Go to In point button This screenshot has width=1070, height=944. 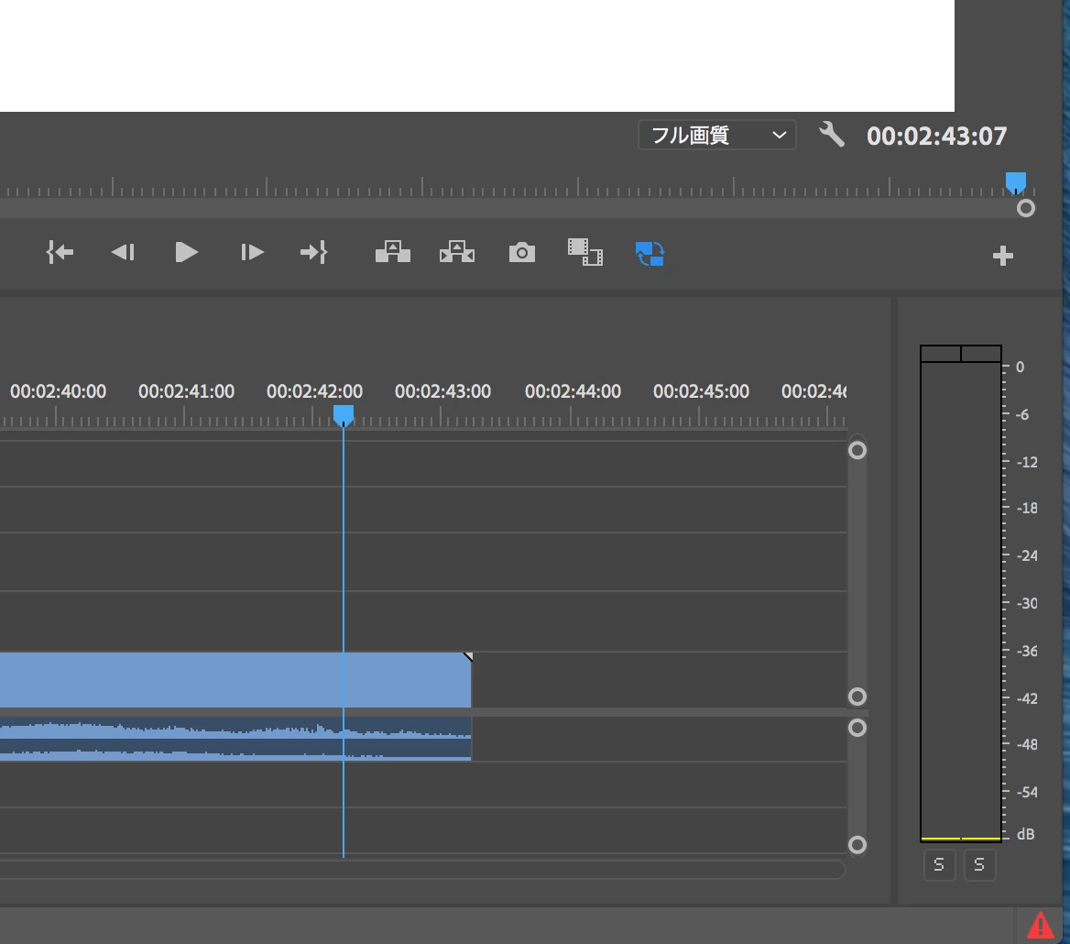click(x=60, y=253)
